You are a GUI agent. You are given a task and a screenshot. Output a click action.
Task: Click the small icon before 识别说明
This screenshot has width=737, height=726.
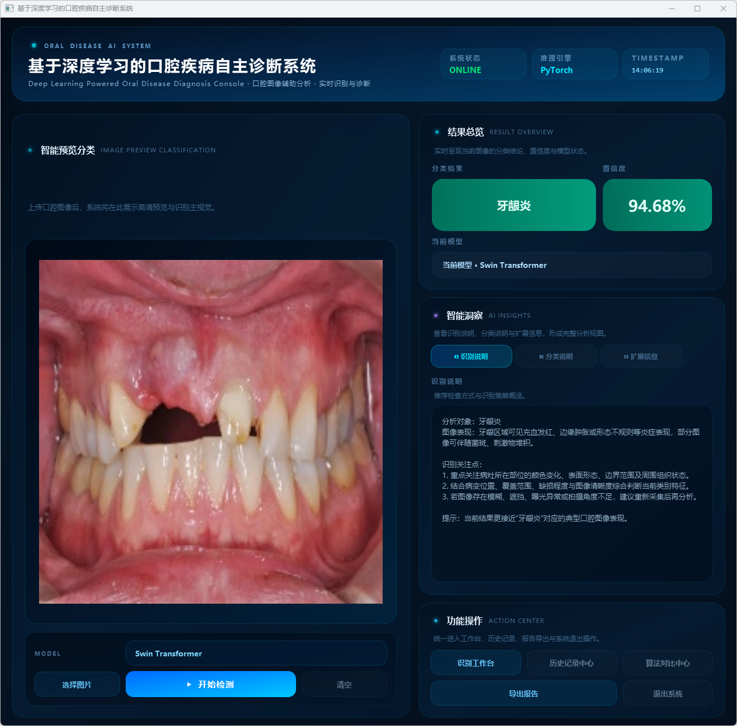(x=456, y=357)
